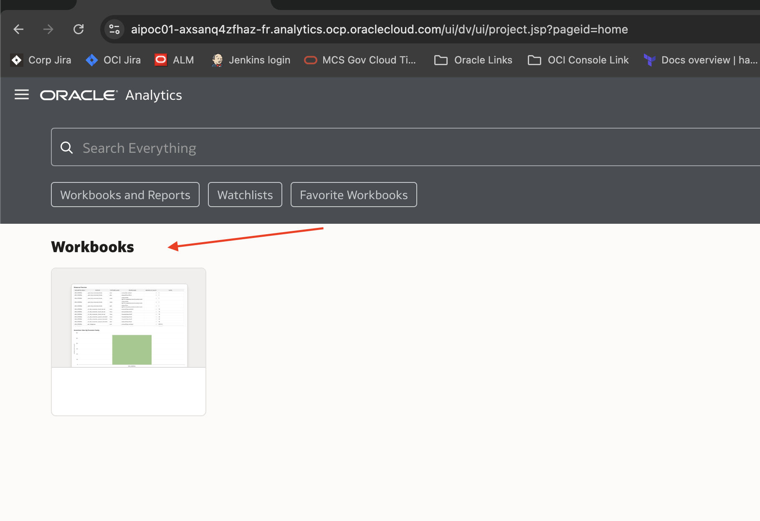The width and height of the screenshot is (760, 521).
Task: Open the hamburger navigation menu
Action: pos(22,95)
